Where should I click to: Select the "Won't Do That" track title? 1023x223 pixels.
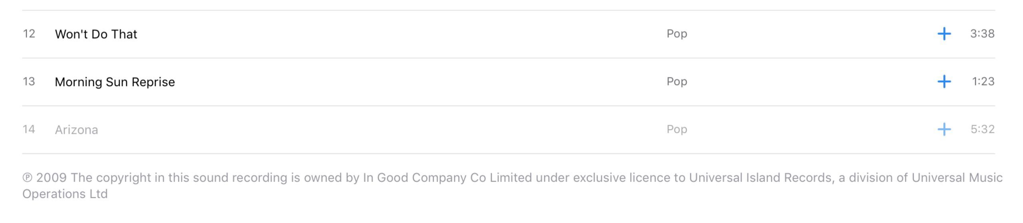pos(96,34)
